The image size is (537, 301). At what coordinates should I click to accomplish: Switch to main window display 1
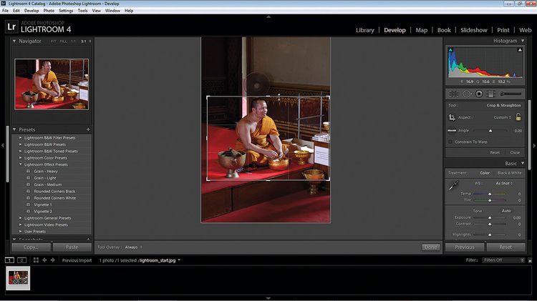point(9,260)
